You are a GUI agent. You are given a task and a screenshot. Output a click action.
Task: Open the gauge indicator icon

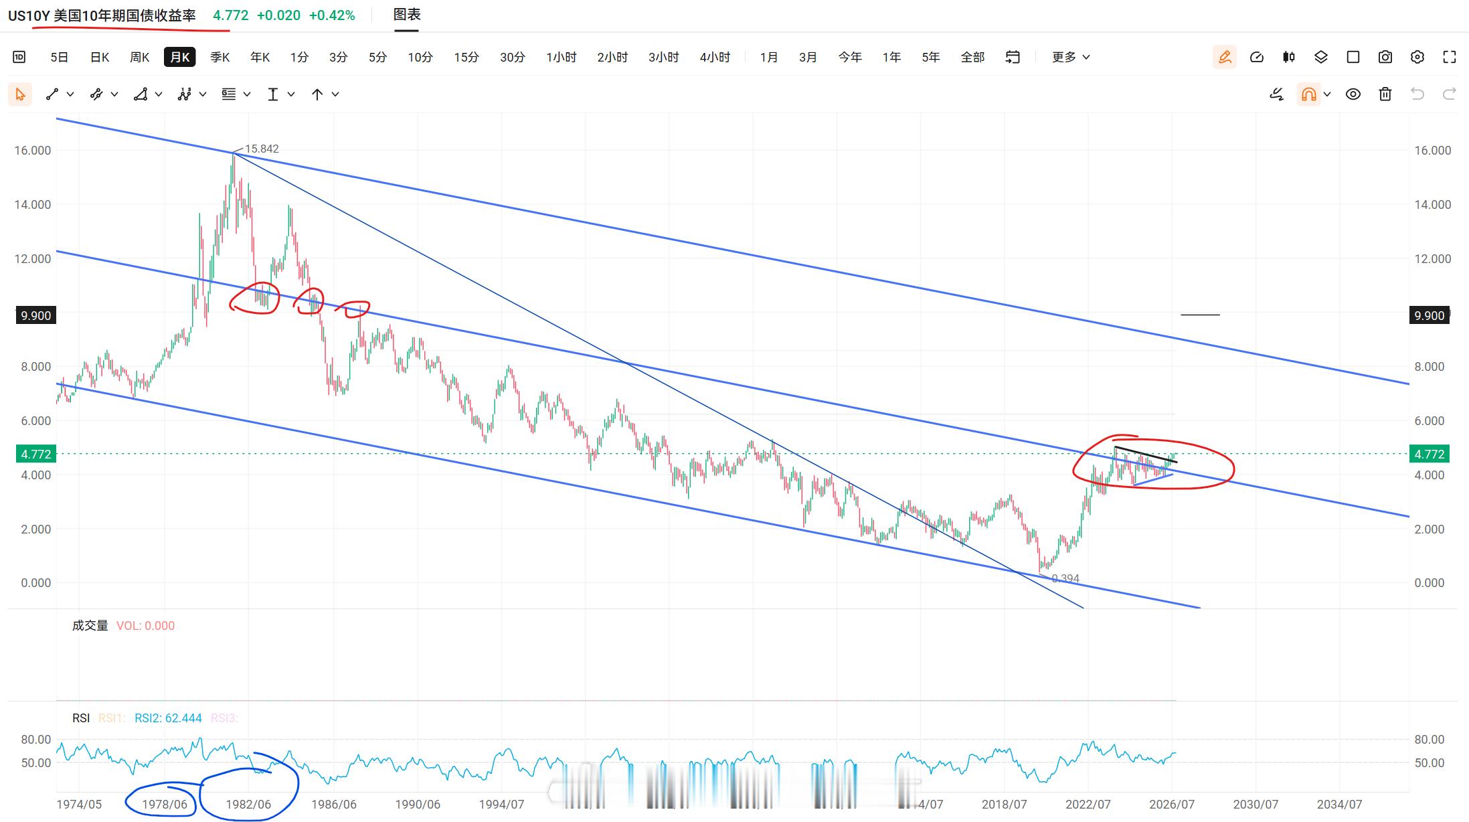pyautogui.click(x=1257, y=57)
